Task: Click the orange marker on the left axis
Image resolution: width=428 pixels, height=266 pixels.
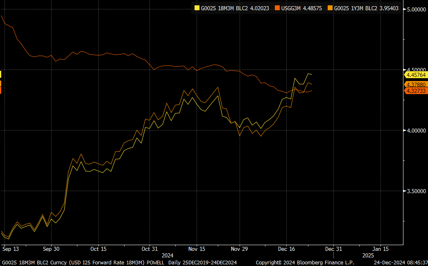Action: 1,84
